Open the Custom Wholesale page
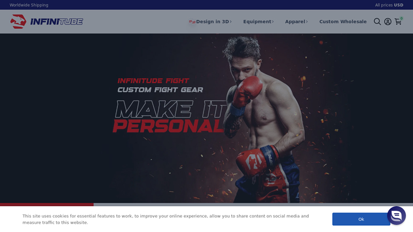 click(x=343, y=22)
